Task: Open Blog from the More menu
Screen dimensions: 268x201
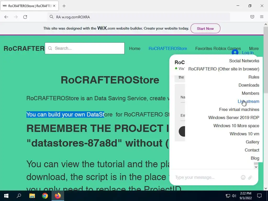Action: pos(255,158)
